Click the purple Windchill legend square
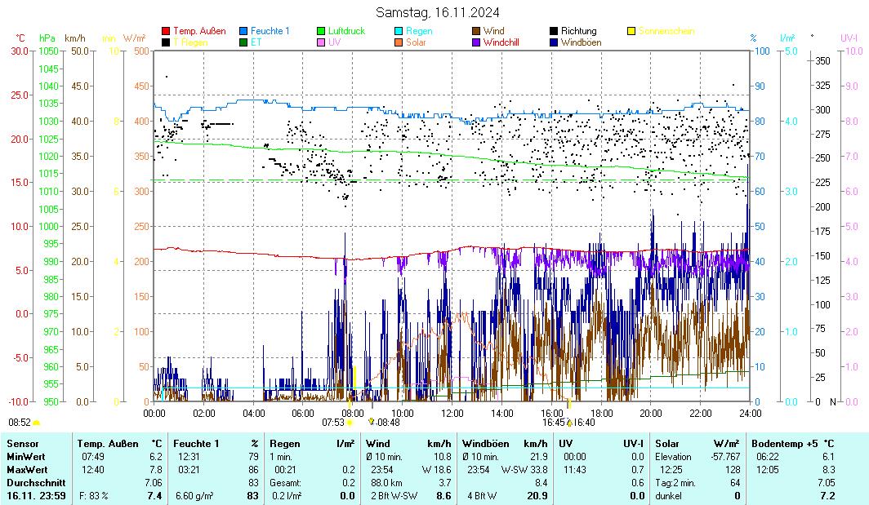This screenshot has width=869, height=505. coord(476,42)
